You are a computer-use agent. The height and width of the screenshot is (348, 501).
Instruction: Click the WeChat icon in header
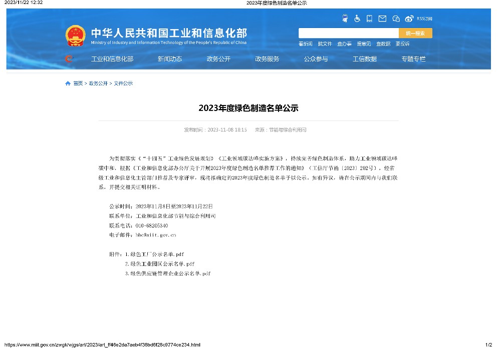(396, 18)
